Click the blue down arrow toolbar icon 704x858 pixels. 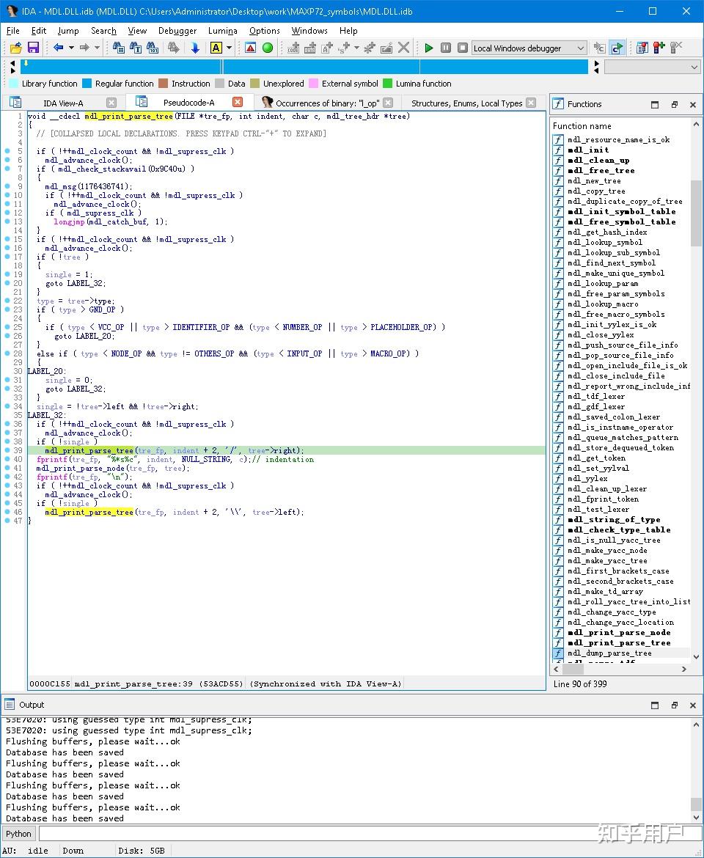point(195,48)
